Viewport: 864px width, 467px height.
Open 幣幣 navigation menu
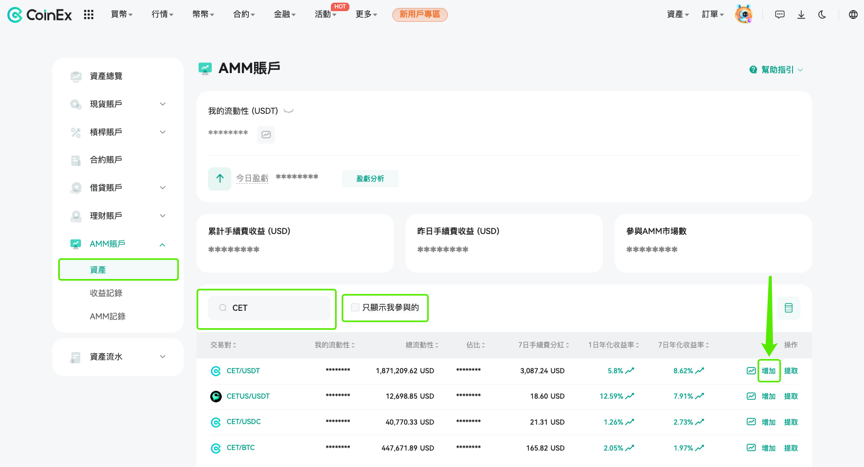pos(203,14)
